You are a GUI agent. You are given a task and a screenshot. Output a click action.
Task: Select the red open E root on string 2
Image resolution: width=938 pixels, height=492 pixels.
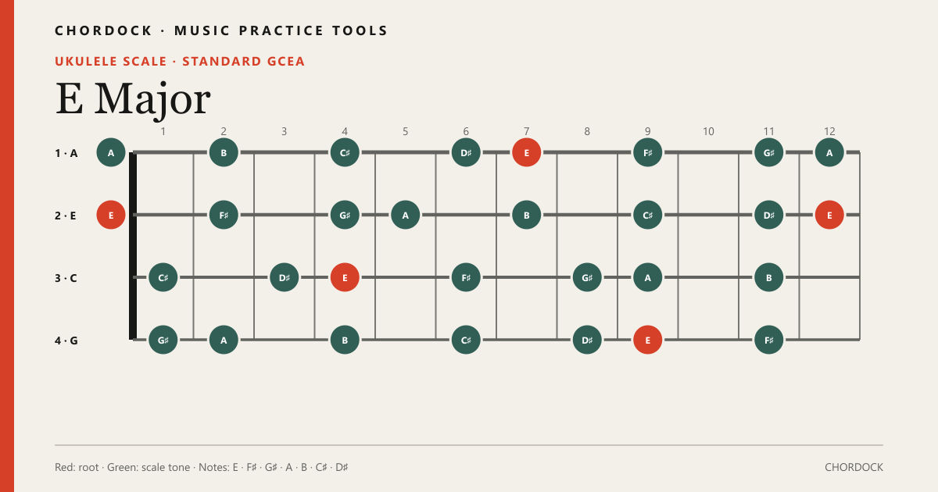click(x=111, y=215)
